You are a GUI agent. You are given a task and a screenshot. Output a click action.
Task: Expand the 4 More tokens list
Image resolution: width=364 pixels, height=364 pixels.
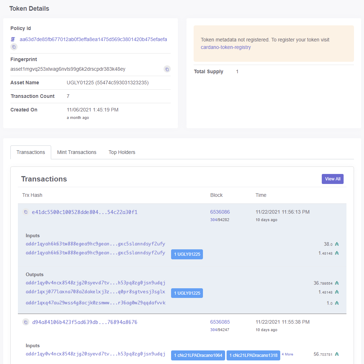(x=287, y=354)
